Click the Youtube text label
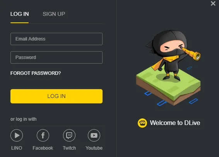Screen dimensions: 219x157 tap(94, 148)
